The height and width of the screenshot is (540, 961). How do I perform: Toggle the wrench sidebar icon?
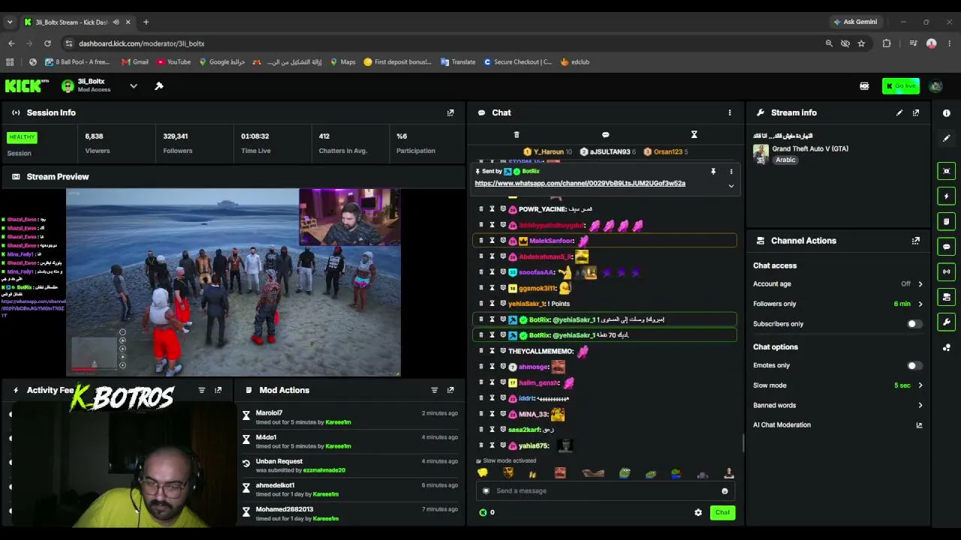click(x=947, y=322)
